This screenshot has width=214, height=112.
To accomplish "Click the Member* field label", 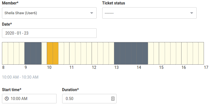I will coord(10,3).
